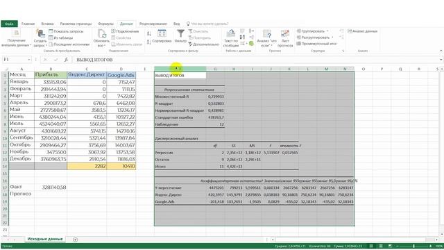
Task: Click horizontal scrollbar left arrow
Action: coord(273,240)
